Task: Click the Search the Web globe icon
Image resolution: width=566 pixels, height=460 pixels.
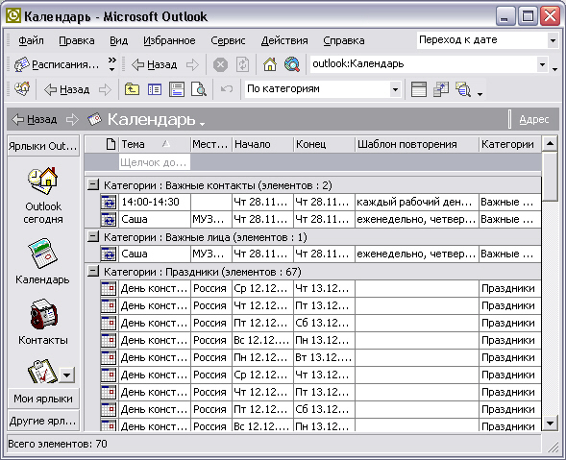Action: pyautogui.click(x=292, y=65)
